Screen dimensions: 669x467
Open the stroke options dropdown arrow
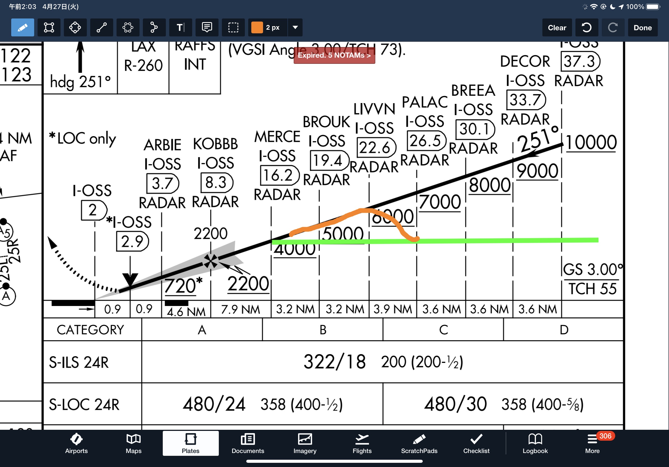295,28
